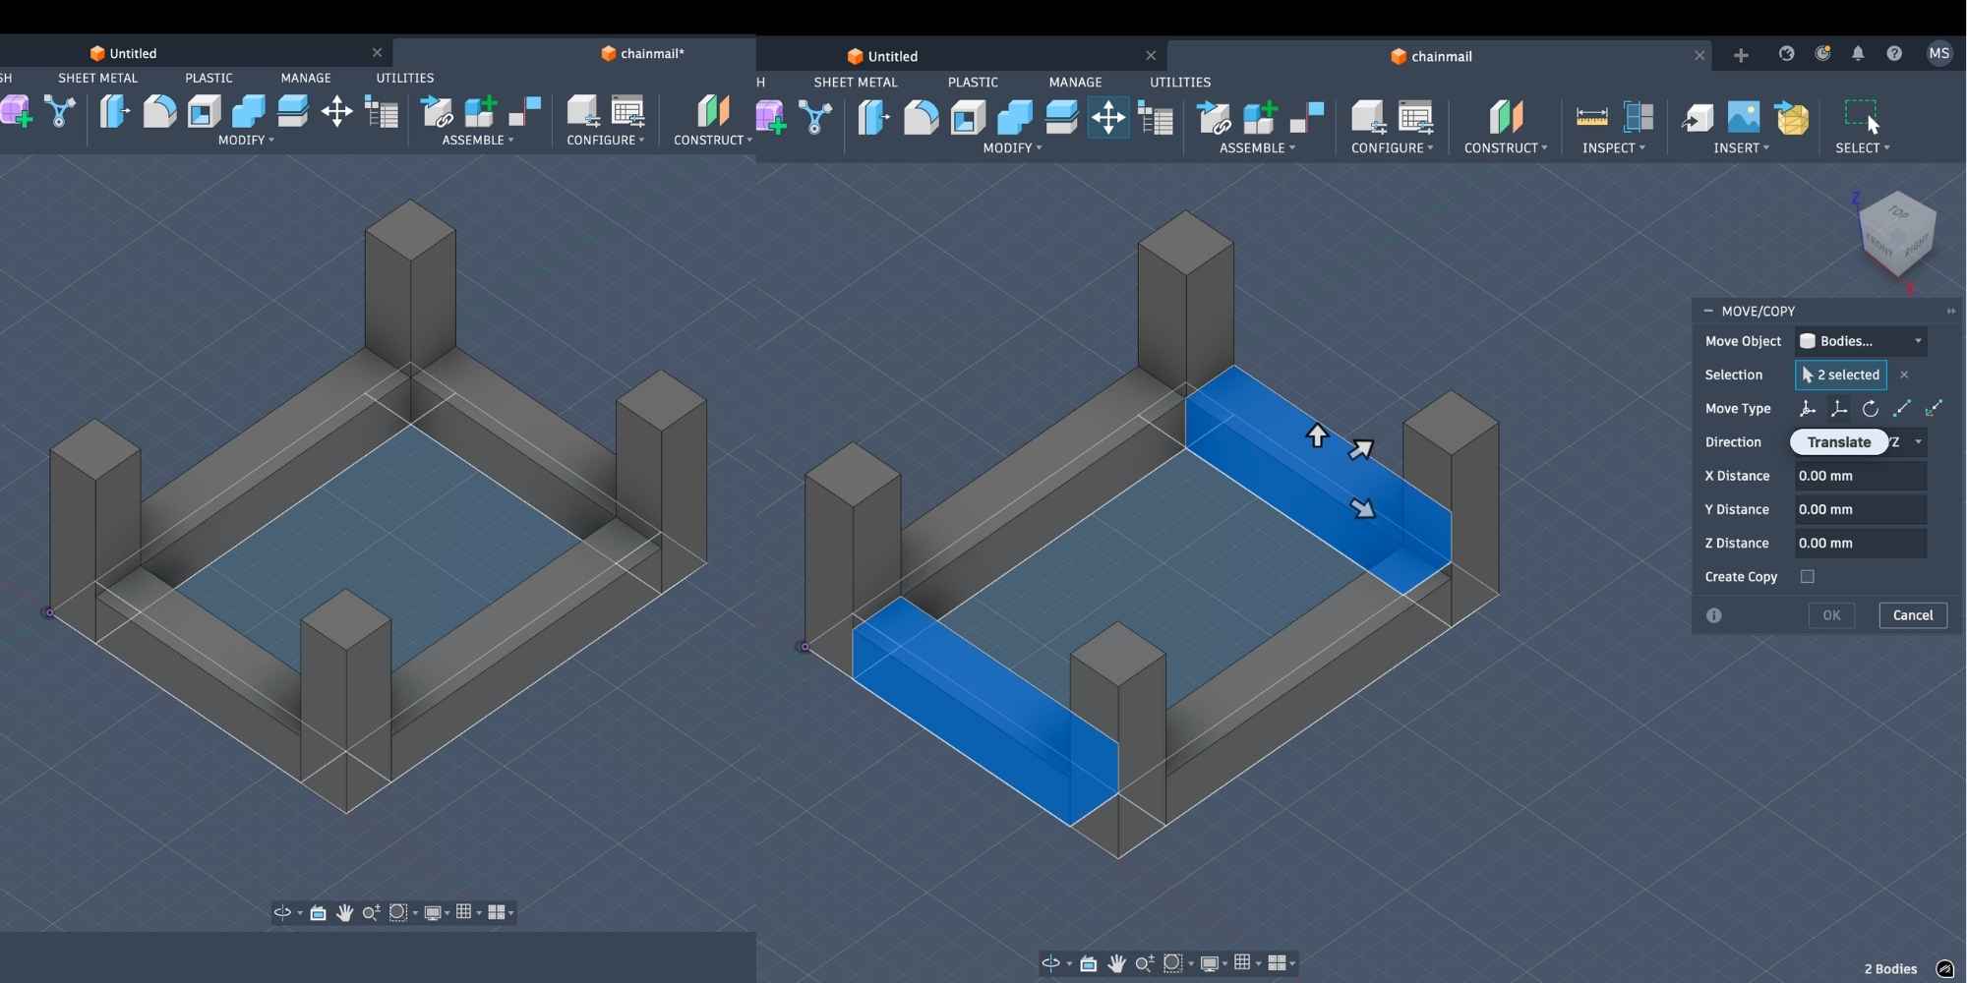Open UTILITIES tab in left window
Viewport: 1967px width, 983px height.
coord(405,78)
